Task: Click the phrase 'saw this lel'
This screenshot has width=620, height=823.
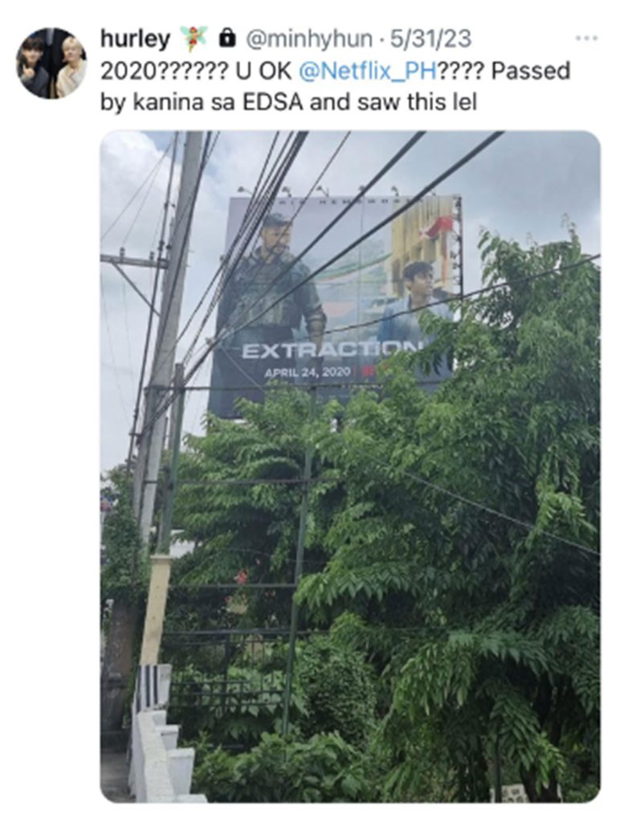Action: pos(417,102)
